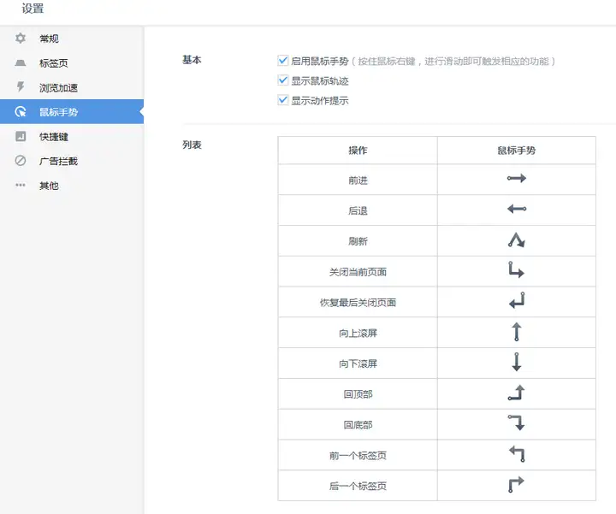Select the 前一个标签页 table cell
The image size is (616, 514).
(x=358, y=455)
